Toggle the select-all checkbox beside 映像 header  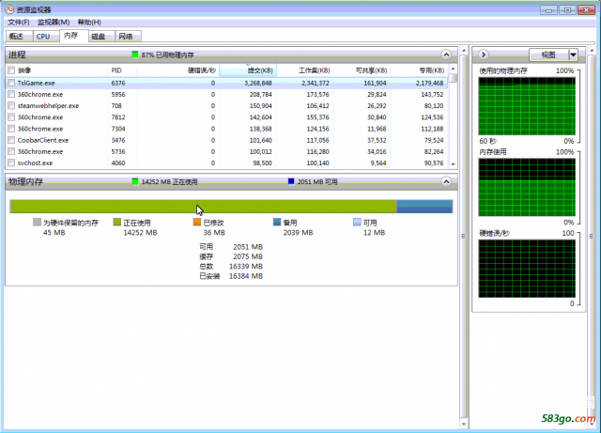click(x=11, y=70)
